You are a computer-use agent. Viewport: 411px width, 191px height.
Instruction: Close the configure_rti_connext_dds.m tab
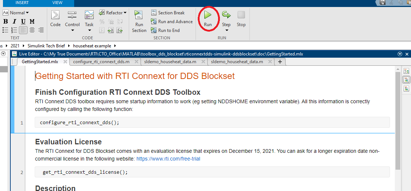point(136,62)
